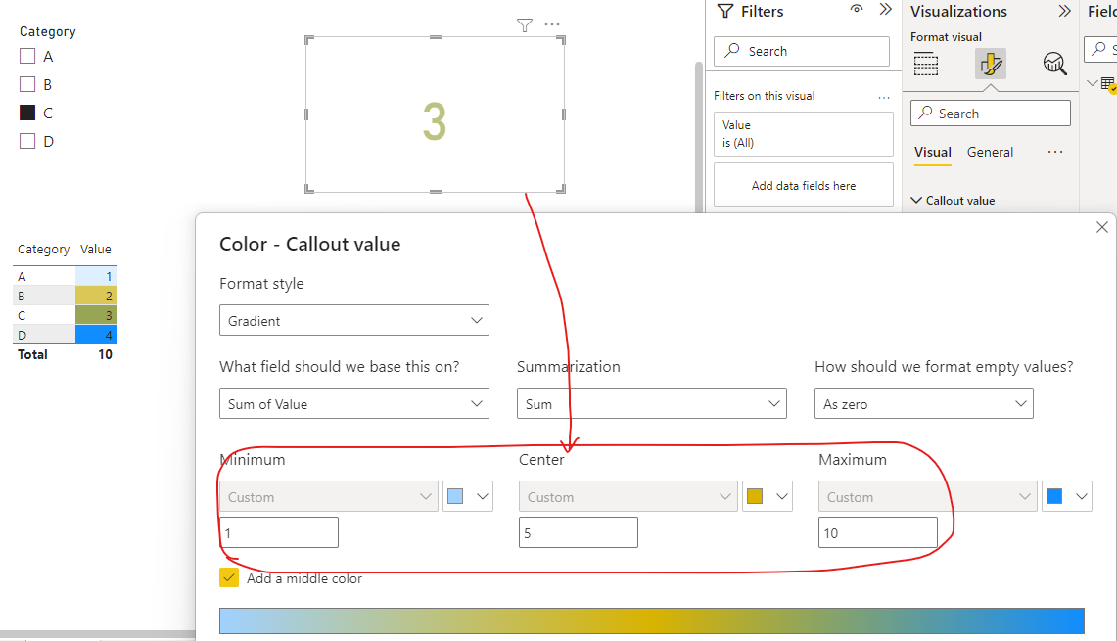Click table icon in Fields pane
Viewport: 1117px width, 641px height.
coord(1108,84)
